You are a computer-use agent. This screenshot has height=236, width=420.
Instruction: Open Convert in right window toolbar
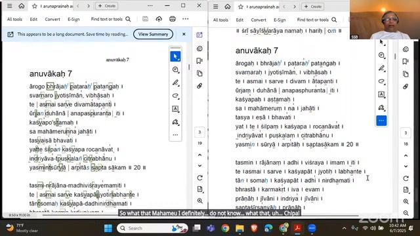point(259,20)
